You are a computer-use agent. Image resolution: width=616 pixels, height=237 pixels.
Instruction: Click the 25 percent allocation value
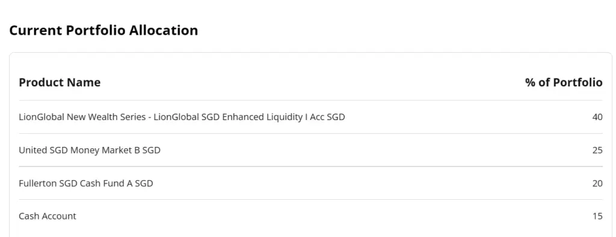pos(597,150)
